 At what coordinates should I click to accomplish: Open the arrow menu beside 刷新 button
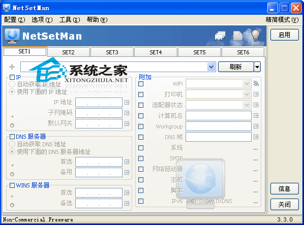click(257, 67)
